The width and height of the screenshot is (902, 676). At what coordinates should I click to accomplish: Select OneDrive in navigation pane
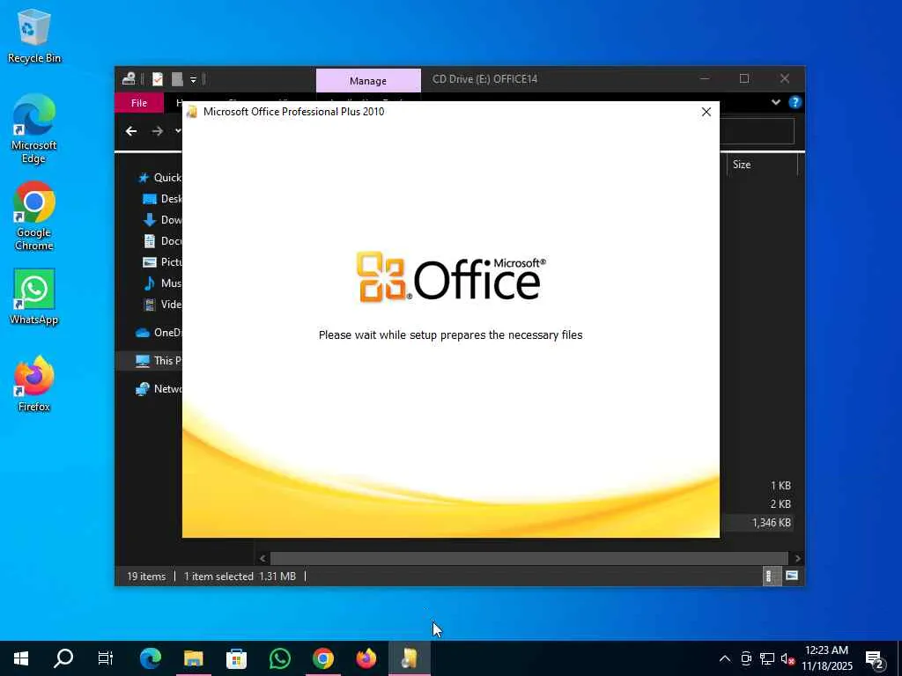coord(159,333)
